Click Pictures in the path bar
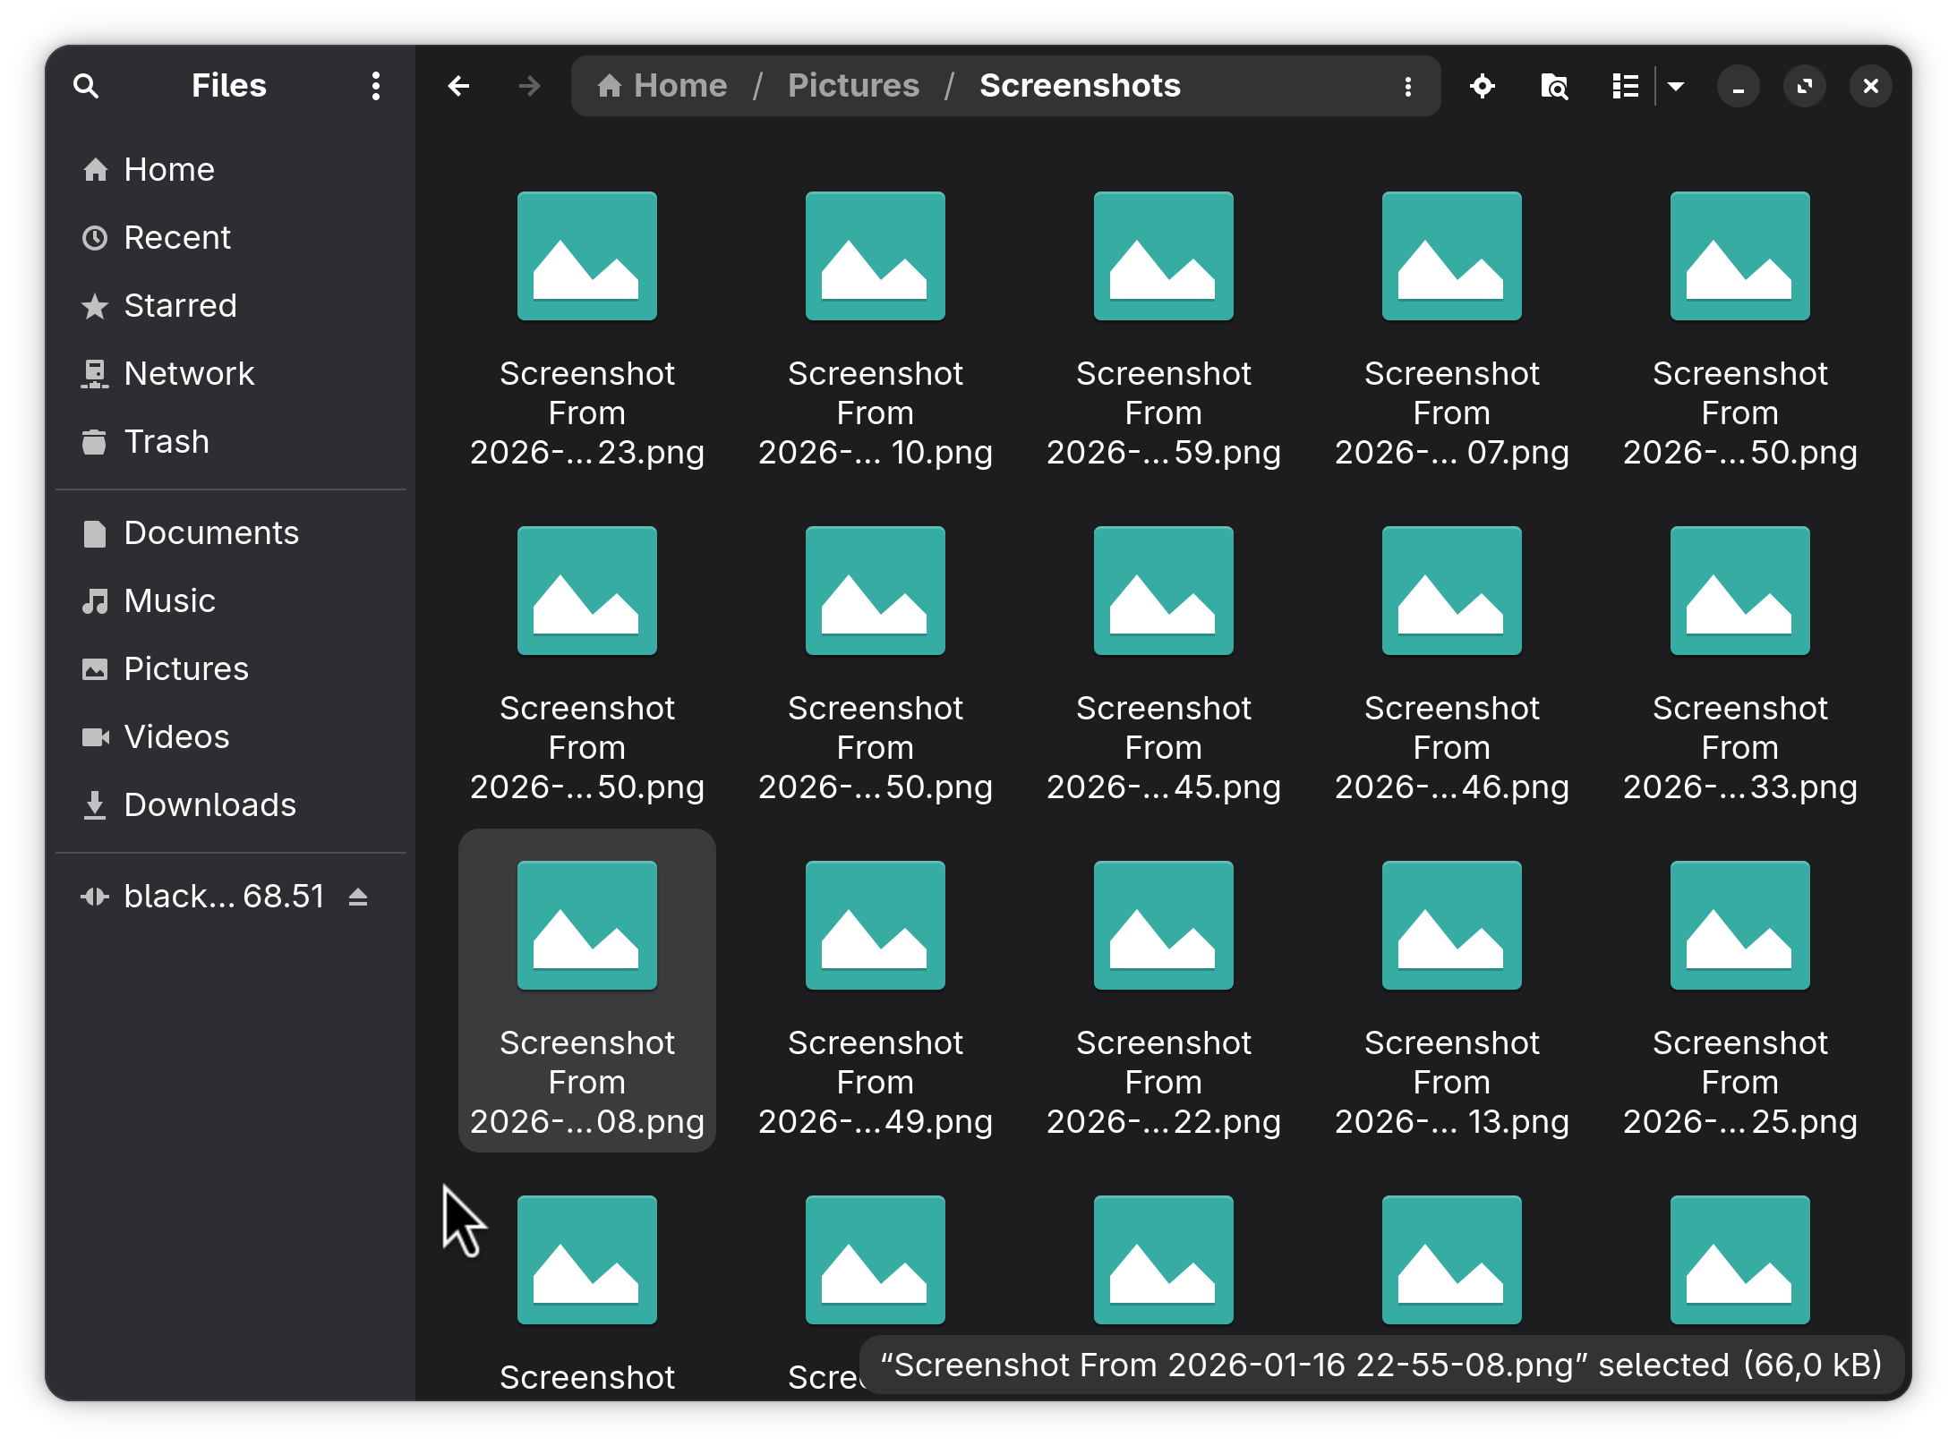 point(853,86)
